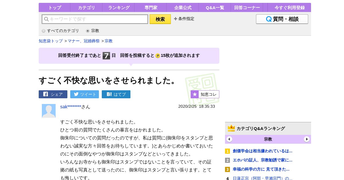Viewport: 344px width, 180px height.
Task: Open ranking item エホバの証人、宗教勧誘で家に...
Action: tap(263, 160)
